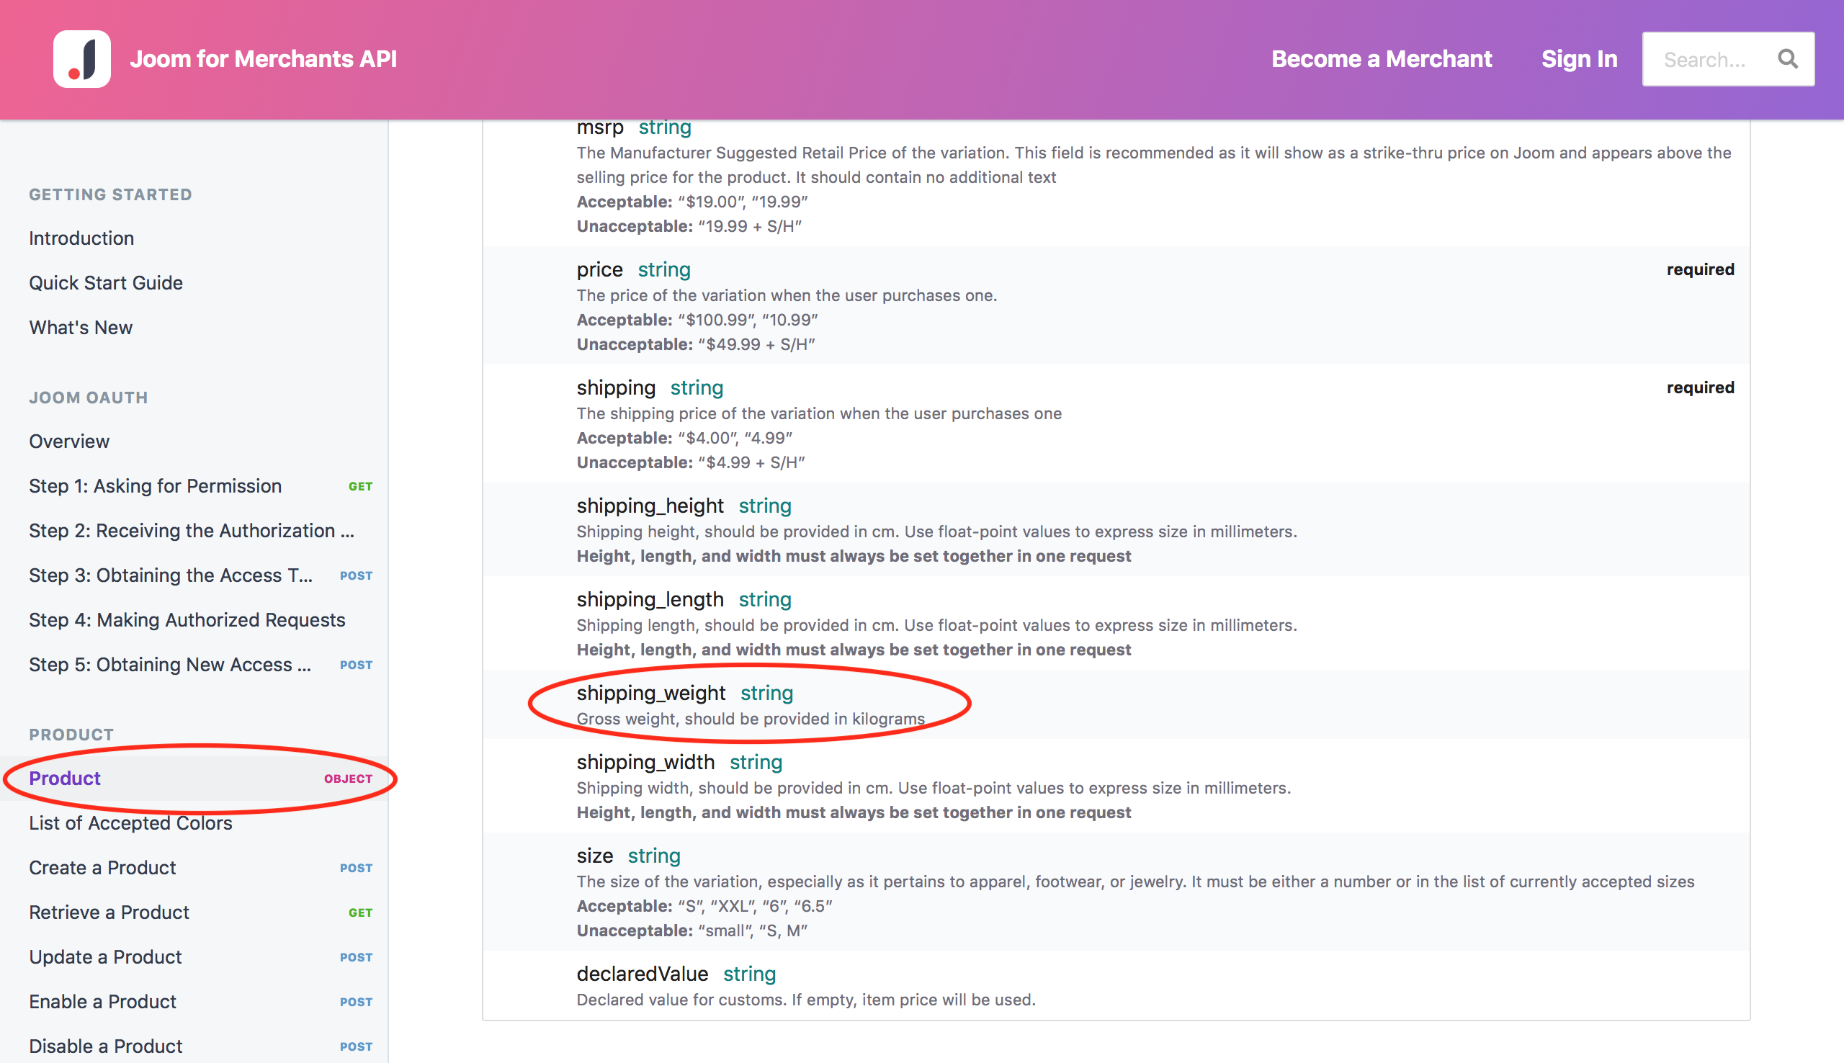
Task: Open Become a Merchant link
Action: pos(1381,58)
